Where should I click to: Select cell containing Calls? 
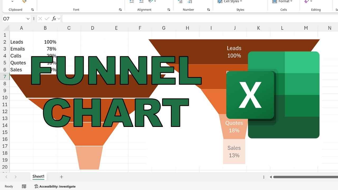click(x=21, y=56)
